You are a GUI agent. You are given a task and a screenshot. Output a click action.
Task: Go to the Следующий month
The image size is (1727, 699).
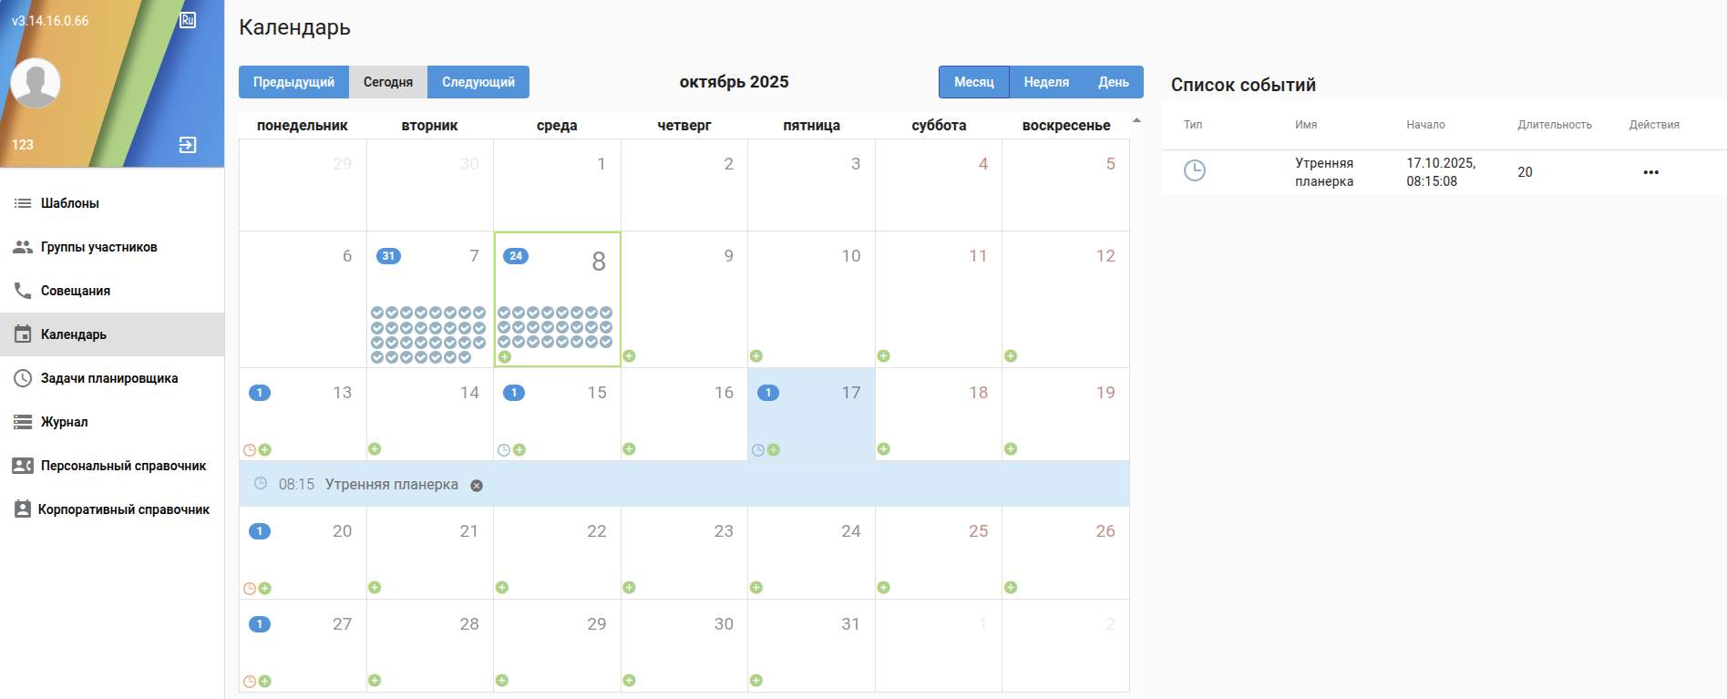point(478,82)
